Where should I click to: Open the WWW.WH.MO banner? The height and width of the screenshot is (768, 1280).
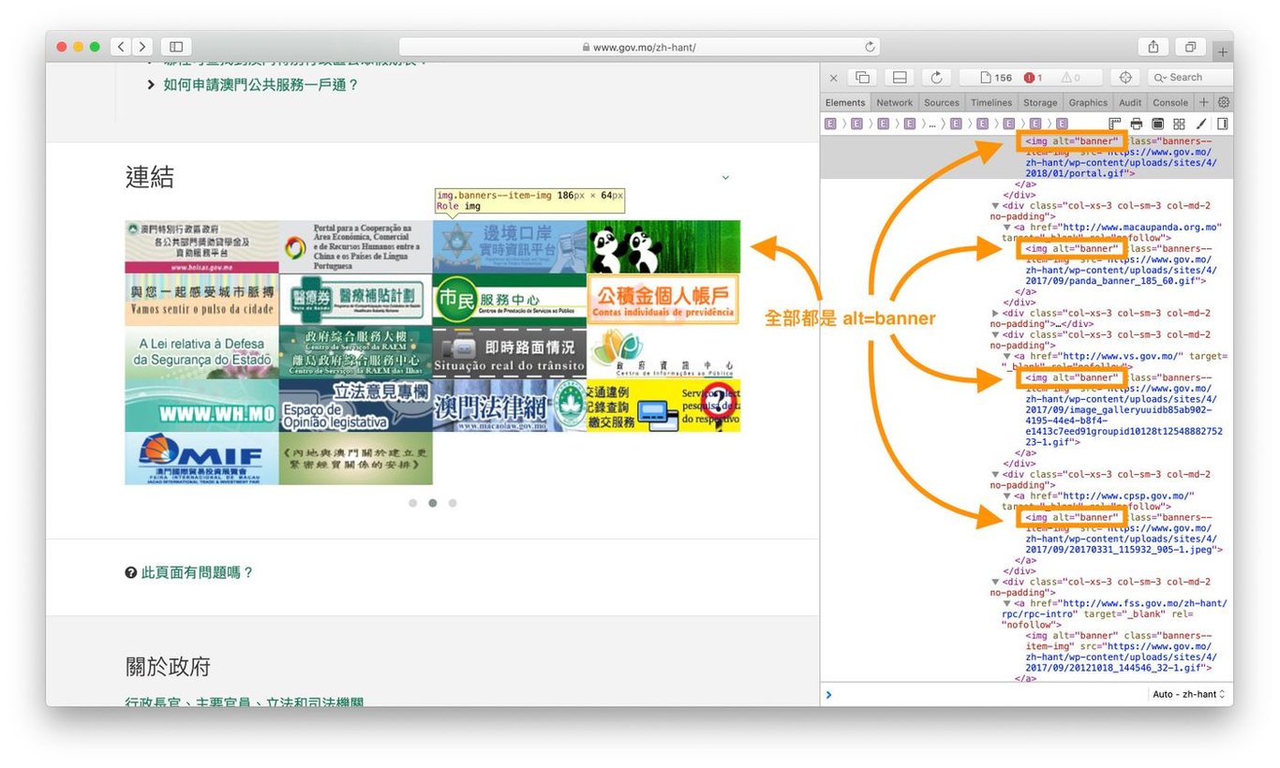(x=202, y=405)
